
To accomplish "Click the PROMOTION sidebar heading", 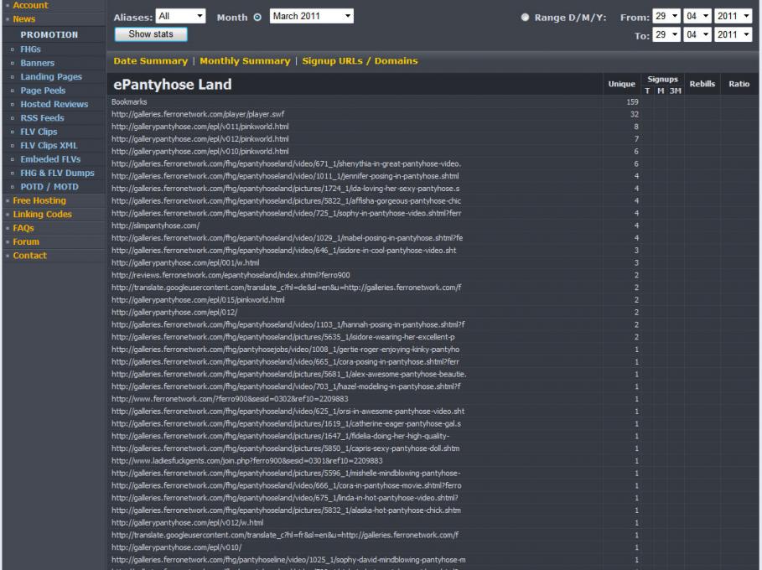I will coord(49,35).
